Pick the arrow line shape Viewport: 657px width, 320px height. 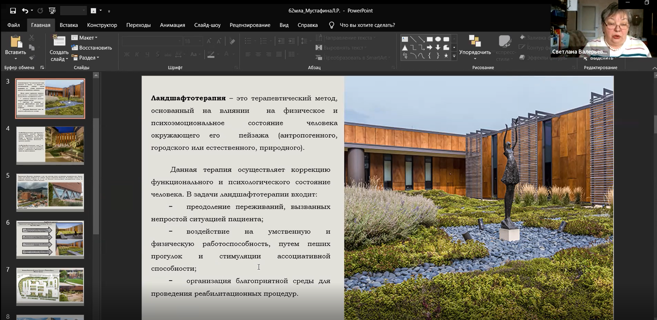[421, 39]
